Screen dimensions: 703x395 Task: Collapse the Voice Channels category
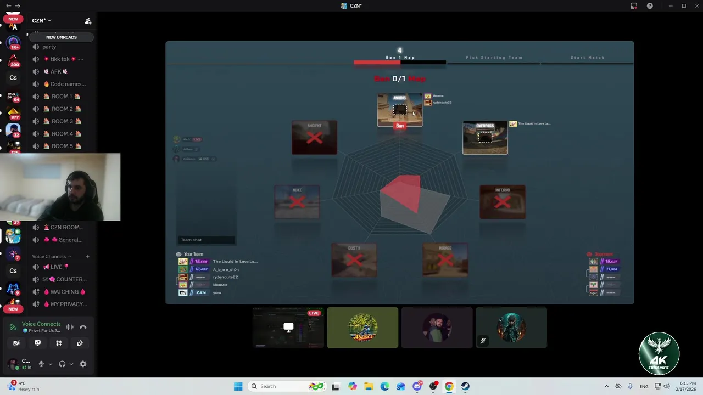point(52,256)
